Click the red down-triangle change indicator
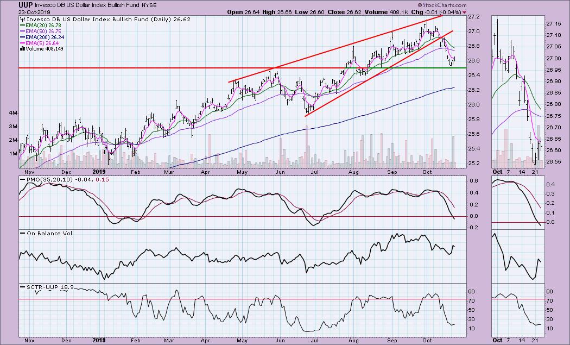 (x=464, y=12)
